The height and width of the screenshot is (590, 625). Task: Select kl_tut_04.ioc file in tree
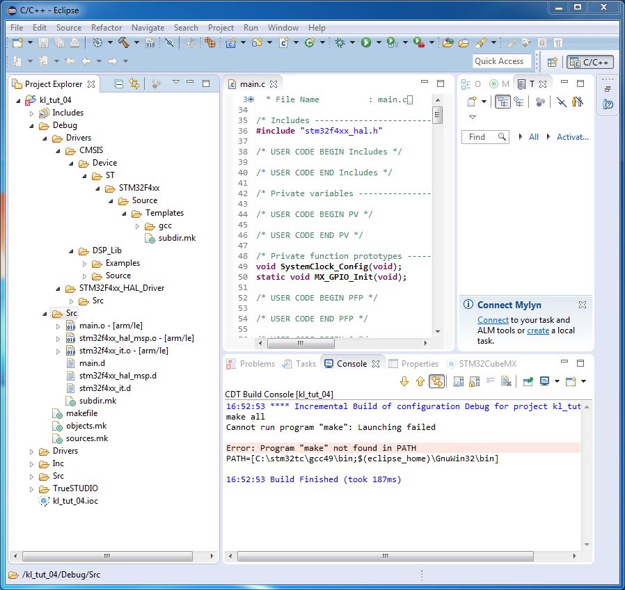[x=75, y=501]
